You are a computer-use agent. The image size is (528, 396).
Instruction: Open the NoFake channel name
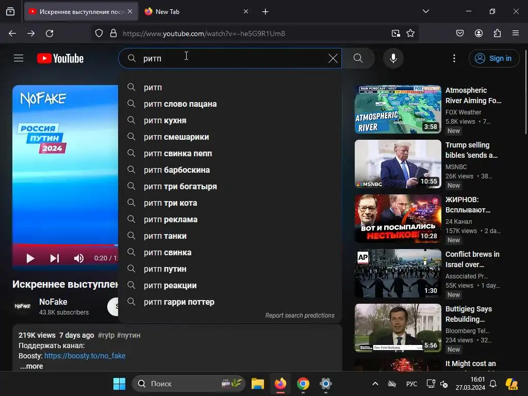[53, 302]
